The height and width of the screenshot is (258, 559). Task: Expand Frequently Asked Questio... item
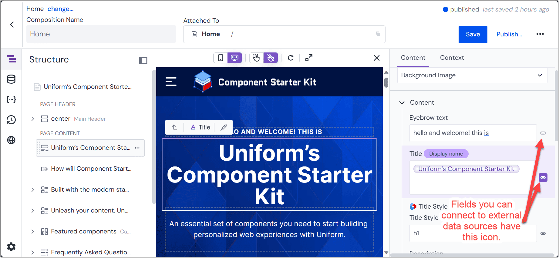tap(33, 252)
